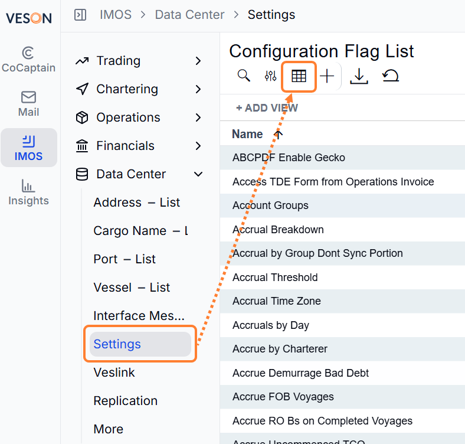
Task: Open the filter sliders icon
Action: tap(270, 76)
